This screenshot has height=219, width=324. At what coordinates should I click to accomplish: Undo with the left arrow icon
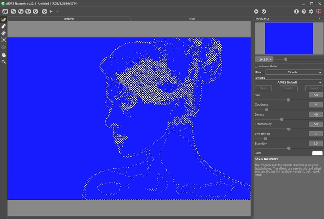point(51,12)
